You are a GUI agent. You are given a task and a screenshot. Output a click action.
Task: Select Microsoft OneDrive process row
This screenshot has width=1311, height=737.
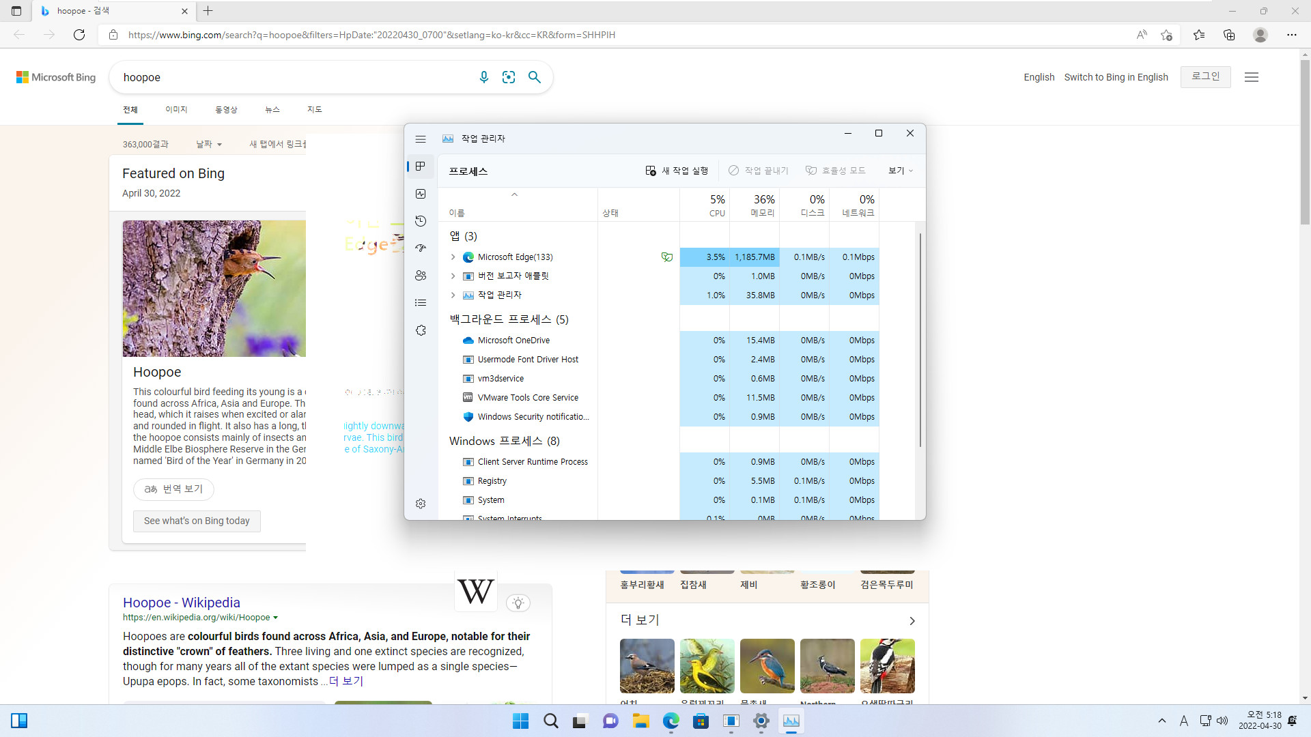659,341
